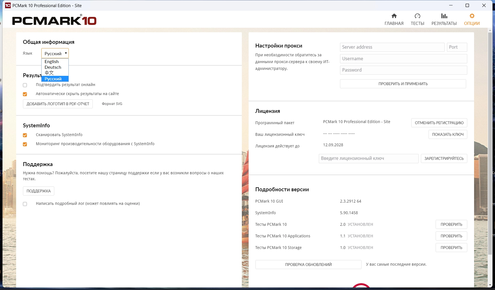Toggle Автоматически скрыть результаты на сайте checkbox

point(25,94)
